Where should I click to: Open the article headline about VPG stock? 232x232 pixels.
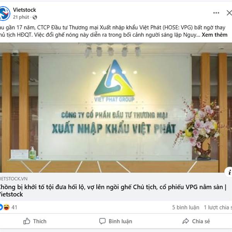pyautogui.click(x=113, y=191)
